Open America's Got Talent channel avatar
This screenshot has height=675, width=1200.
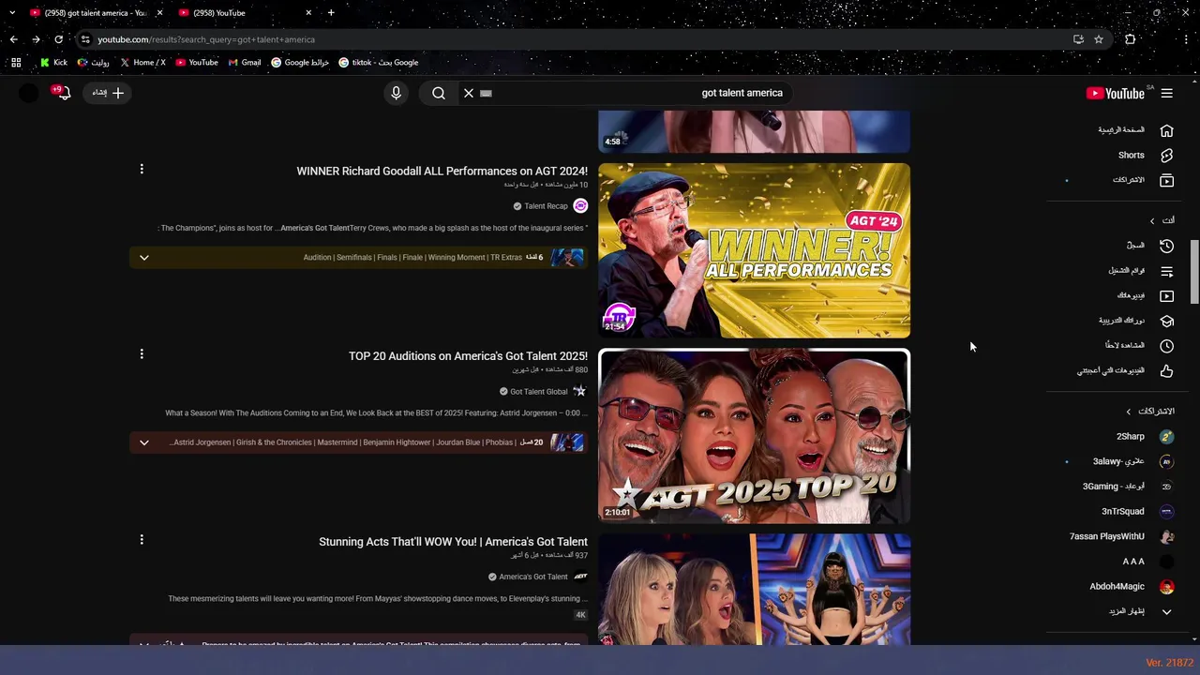tap(580, 577)
